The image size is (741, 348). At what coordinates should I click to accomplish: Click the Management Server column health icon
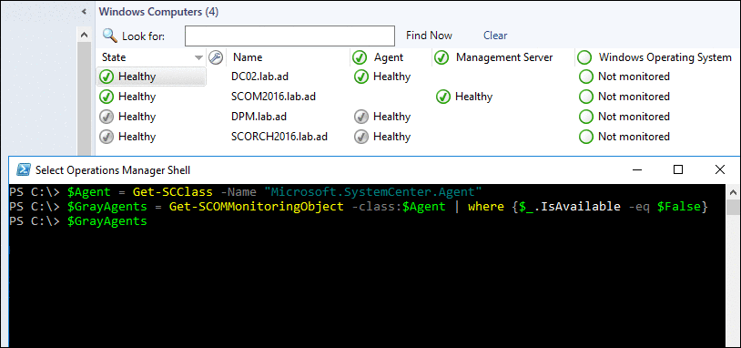[442, 57]
